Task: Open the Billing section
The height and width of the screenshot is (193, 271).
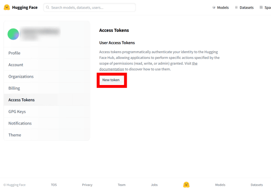Action: pos(46,88)
